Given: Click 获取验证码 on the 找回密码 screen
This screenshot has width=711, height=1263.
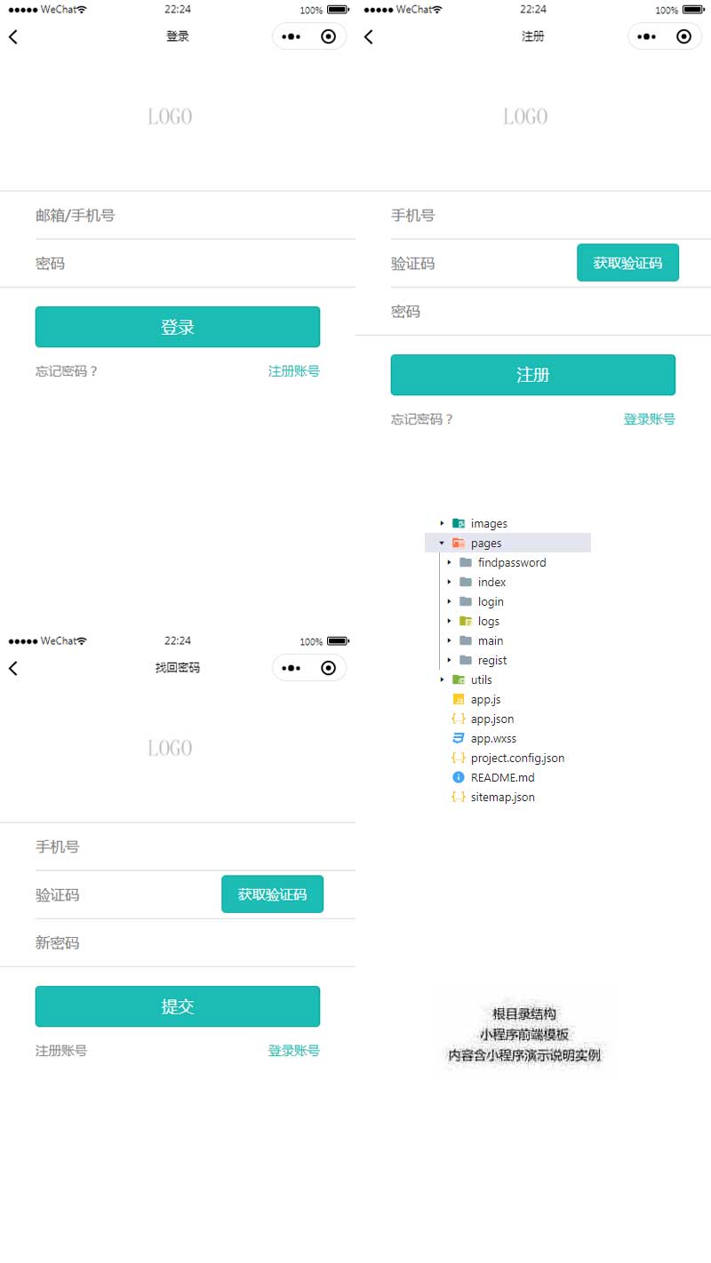Looking at the screenshot, I should [x=273, y=894].
